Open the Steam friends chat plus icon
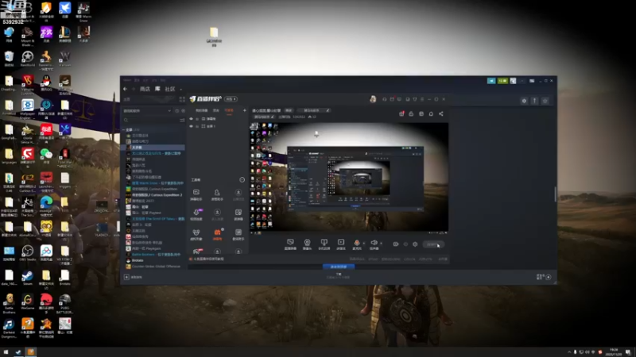 coord(549,277)
